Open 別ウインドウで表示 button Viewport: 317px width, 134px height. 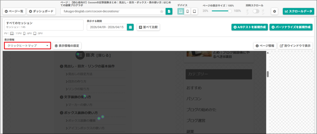click(x=295, y=46)
